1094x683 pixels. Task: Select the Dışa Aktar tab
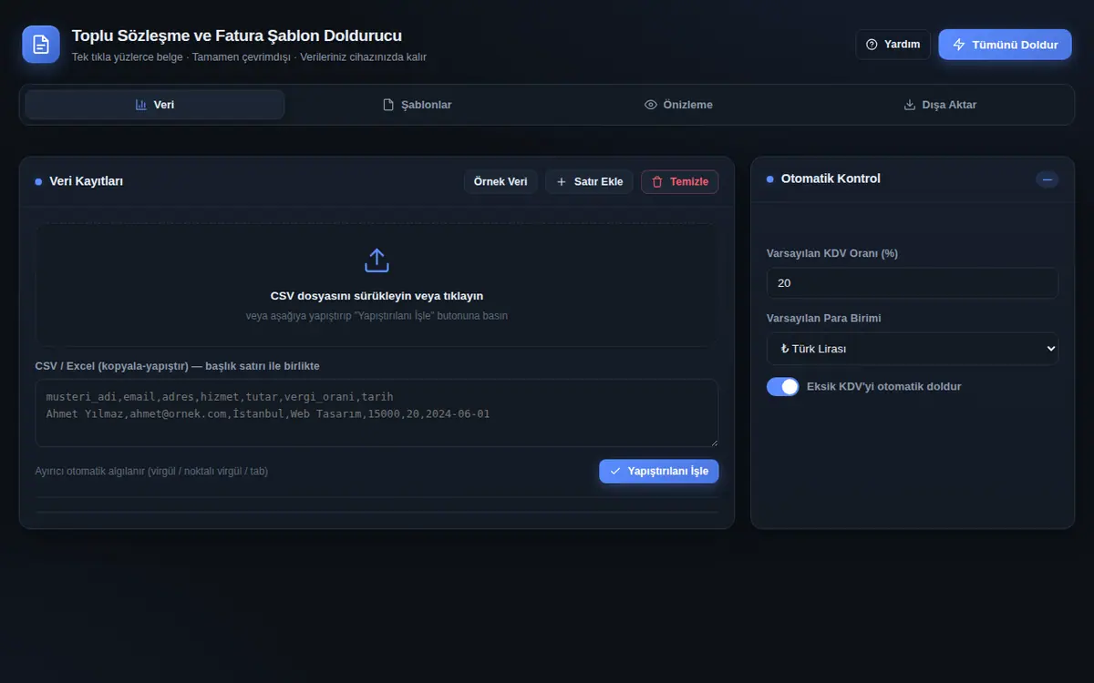pos(940,105)
